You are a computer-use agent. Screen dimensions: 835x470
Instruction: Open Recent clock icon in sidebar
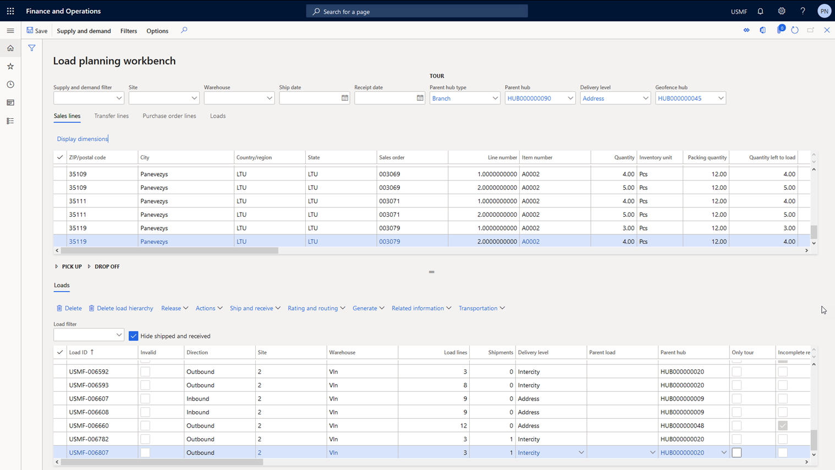(x=10, y=85)
